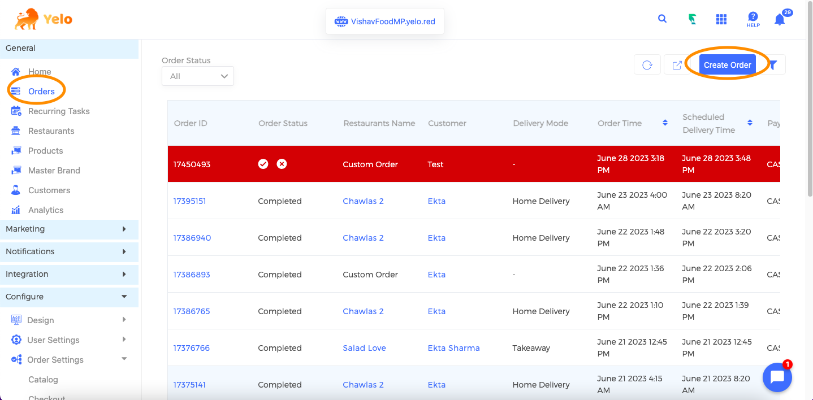
Task: Open the filter funnel icon
Action: click(x=773, y=65)
